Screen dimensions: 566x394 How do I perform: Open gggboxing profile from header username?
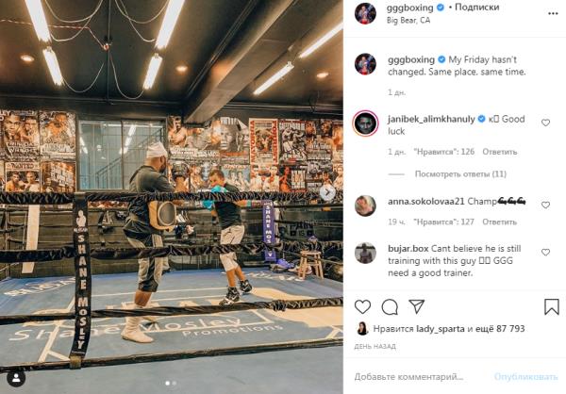pos(409,8)
